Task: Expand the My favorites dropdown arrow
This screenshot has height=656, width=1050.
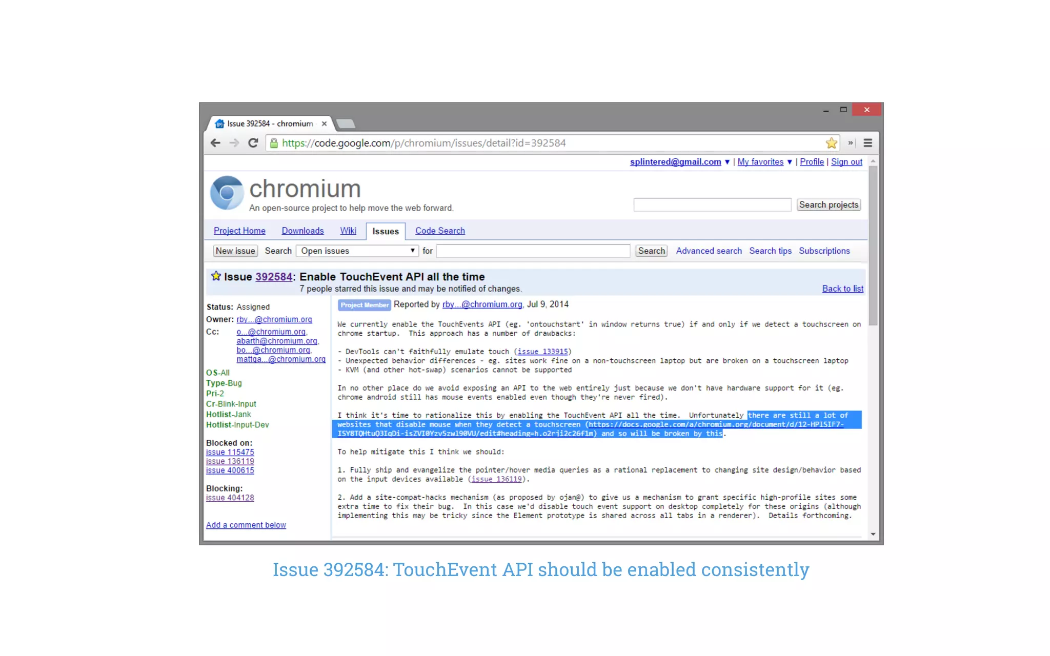Action: 790,162
